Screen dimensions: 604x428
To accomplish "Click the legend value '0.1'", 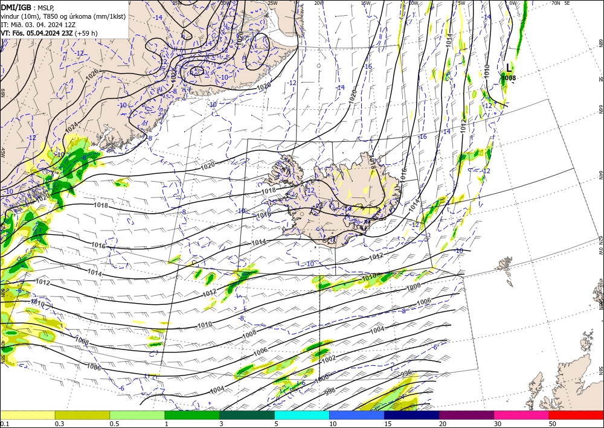I will coord(4,424).
